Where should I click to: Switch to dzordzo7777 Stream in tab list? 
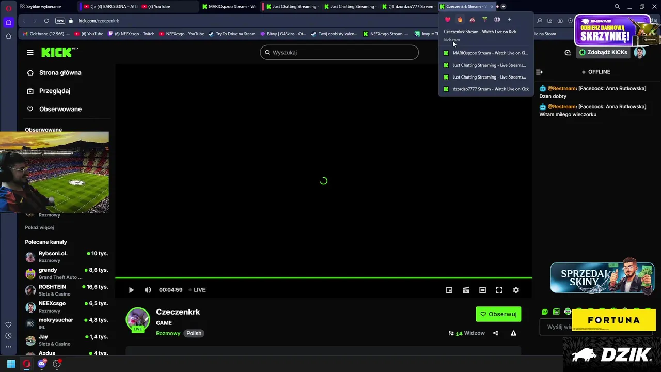tap(486, 89)
